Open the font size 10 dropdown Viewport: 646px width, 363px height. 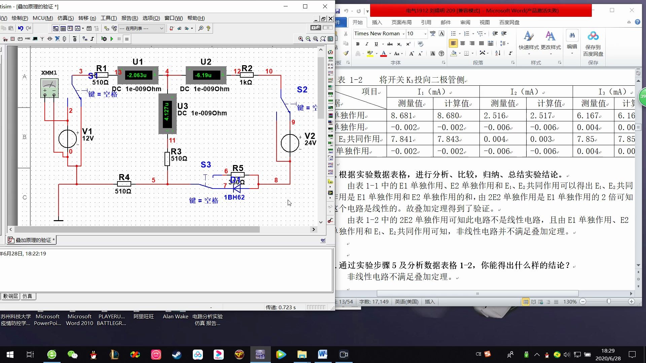[x=425, y=34]
